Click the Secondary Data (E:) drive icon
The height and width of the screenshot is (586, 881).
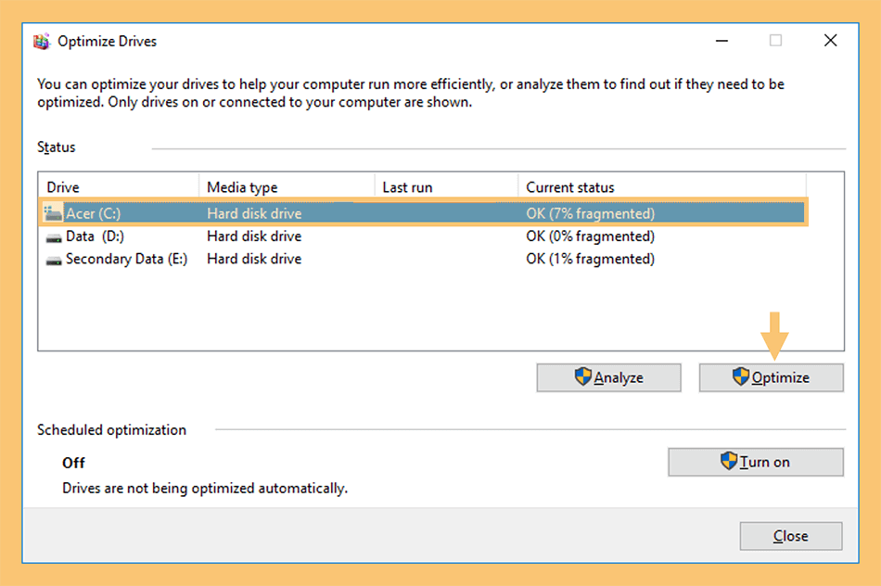[x=54, y=261]
